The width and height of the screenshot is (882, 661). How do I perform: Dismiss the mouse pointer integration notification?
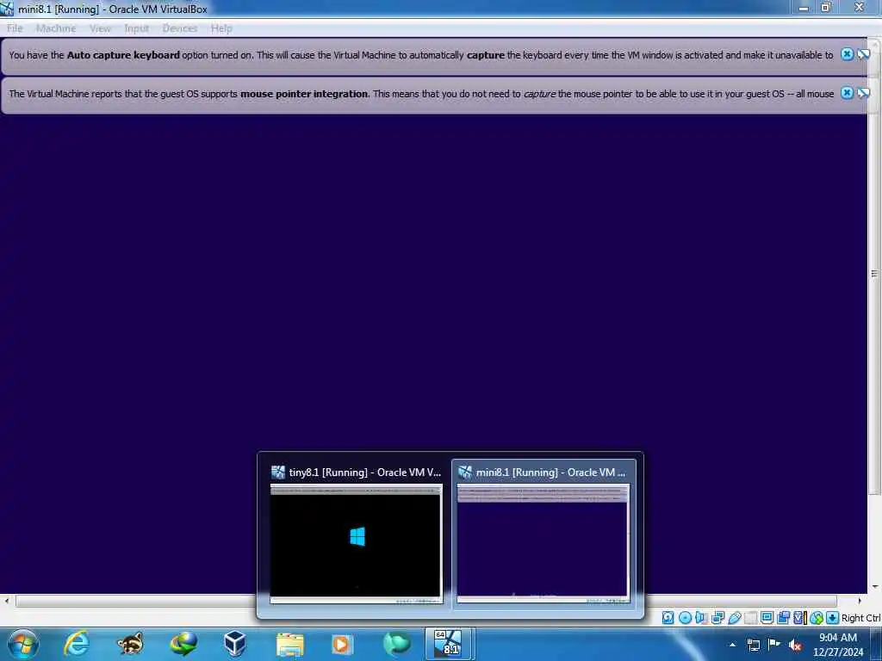click(848, 93)
